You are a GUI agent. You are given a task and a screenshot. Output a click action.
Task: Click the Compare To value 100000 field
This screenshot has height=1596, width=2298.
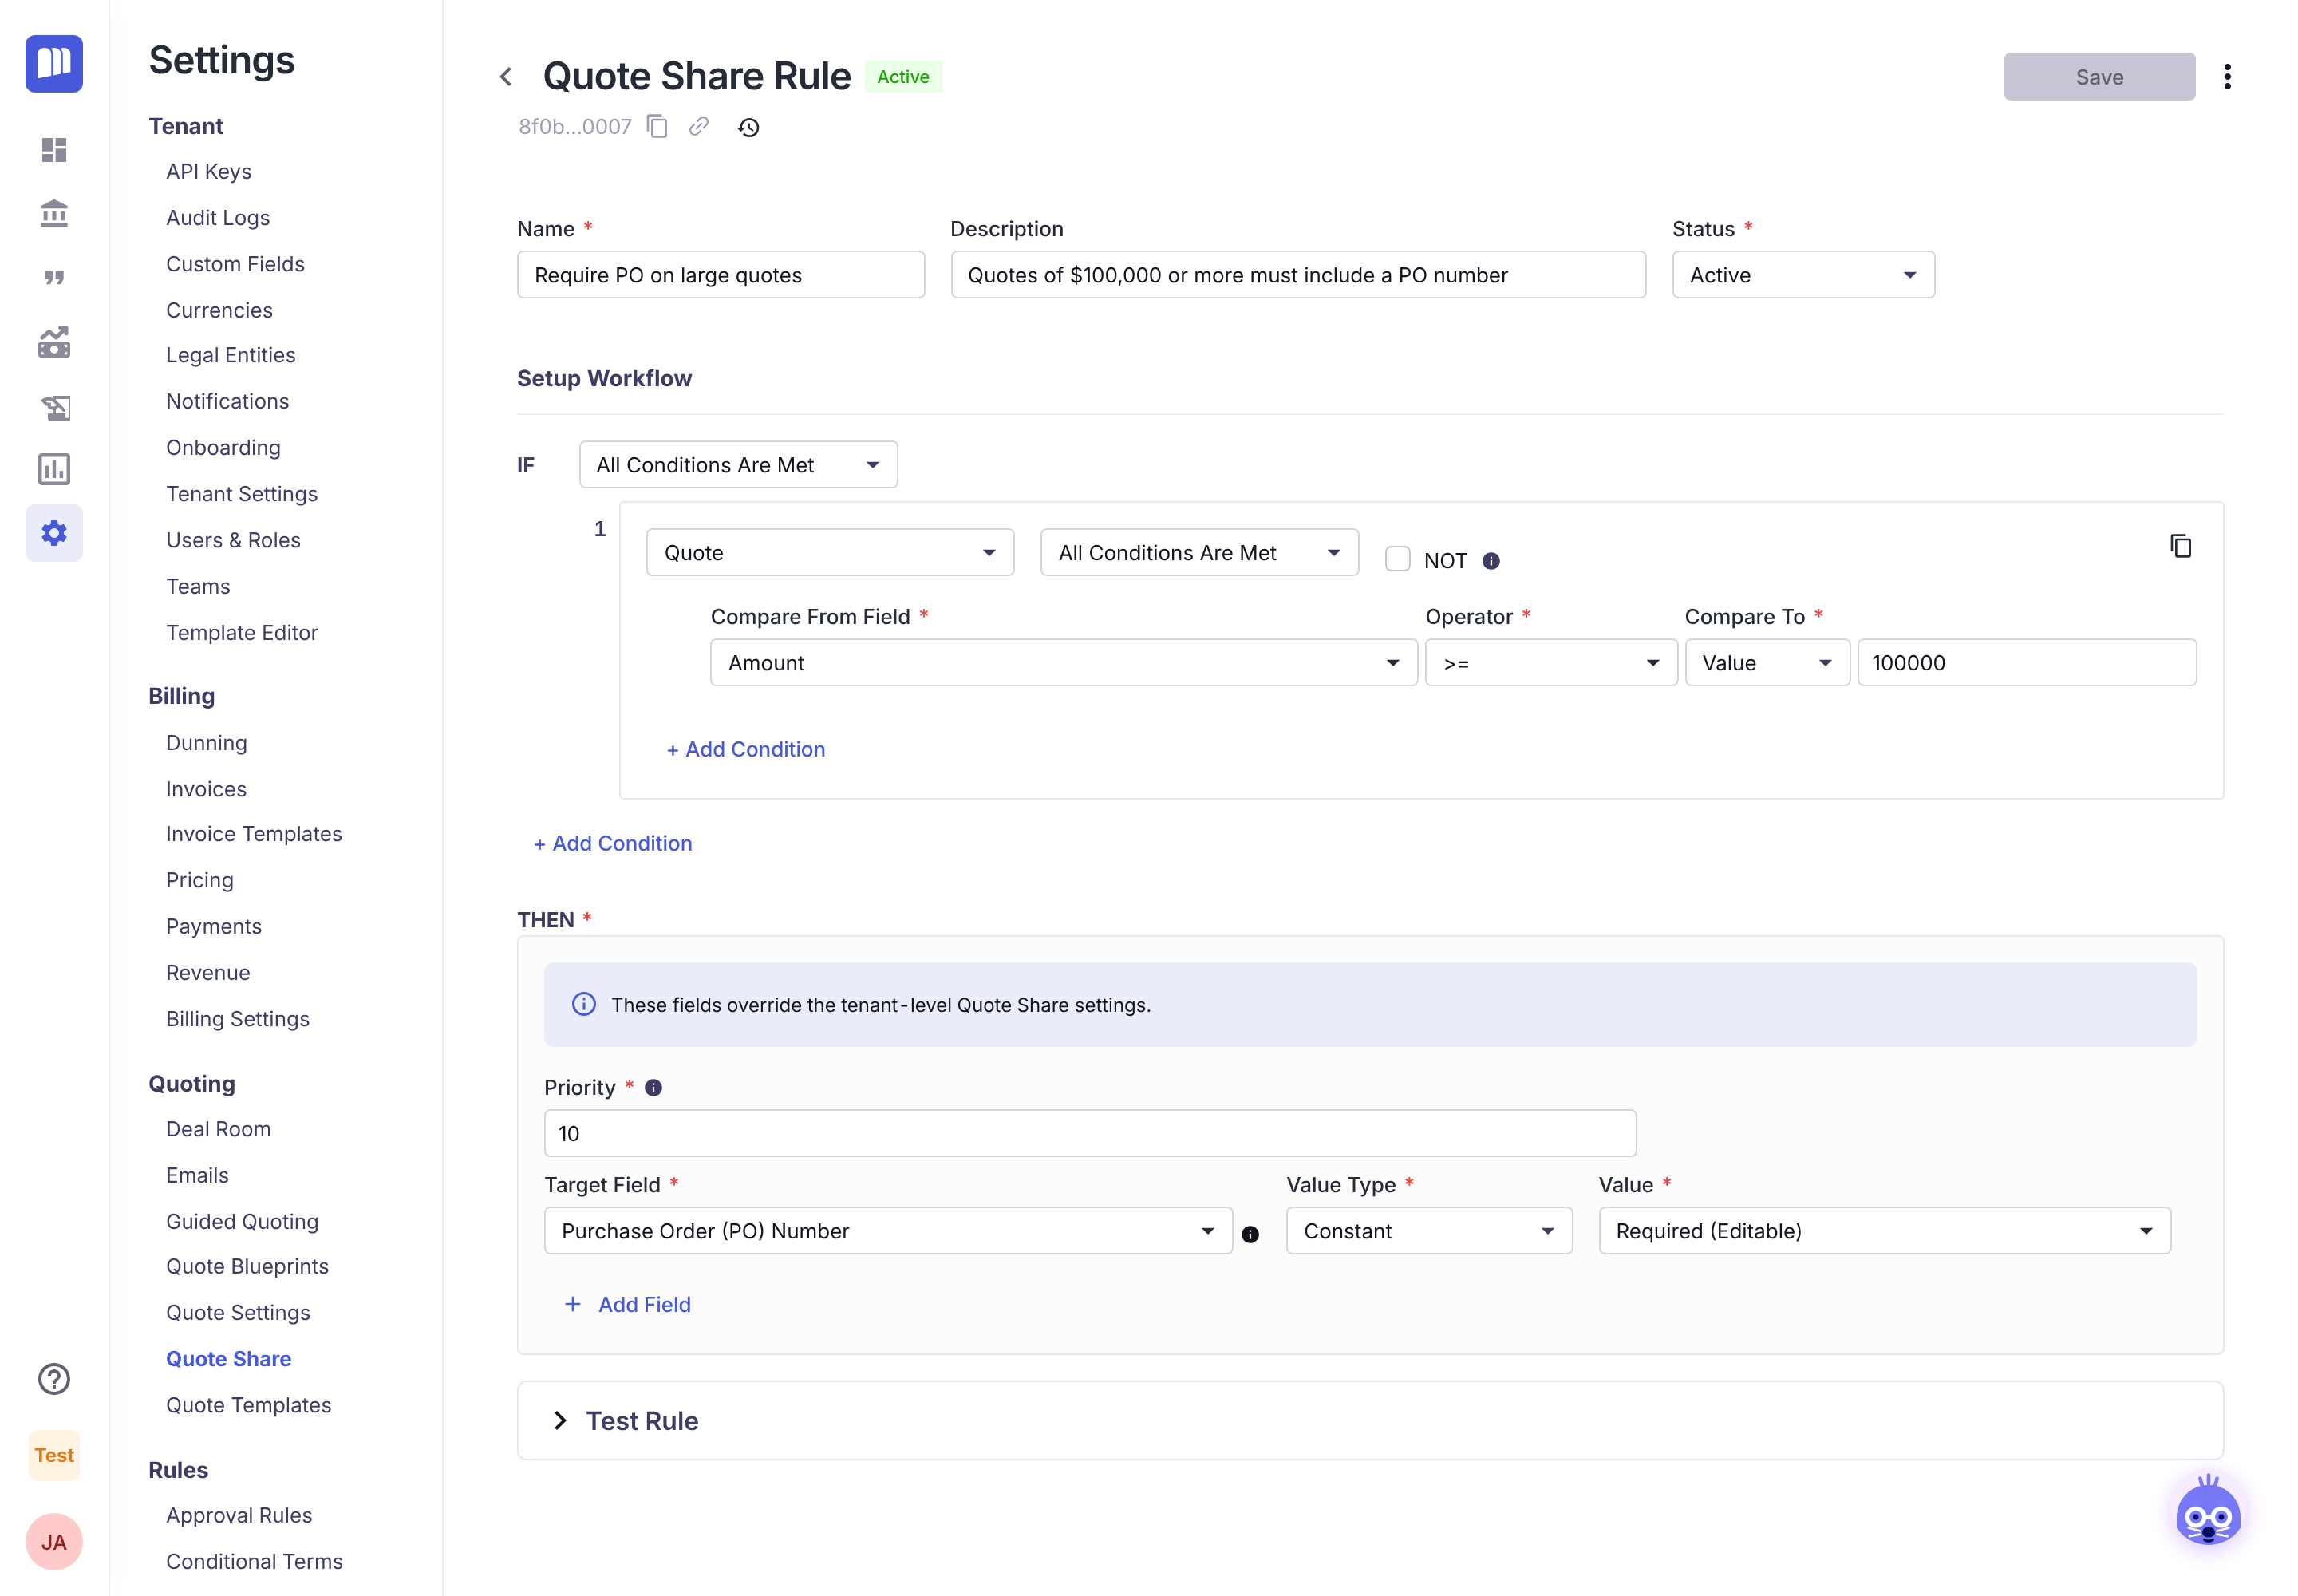[x=2027, y=663]
